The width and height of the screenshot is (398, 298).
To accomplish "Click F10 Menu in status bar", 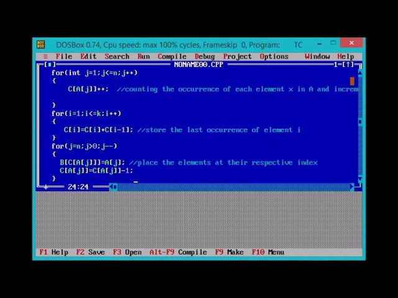I will [268, 252].
